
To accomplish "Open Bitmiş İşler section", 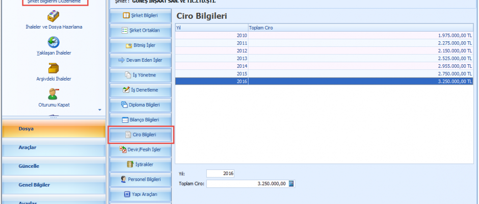I will point(141,45).
